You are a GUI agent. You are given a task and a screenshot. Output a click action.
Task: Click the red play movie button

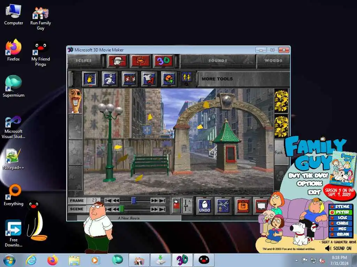pyautogui.click(x=176, y=205)
